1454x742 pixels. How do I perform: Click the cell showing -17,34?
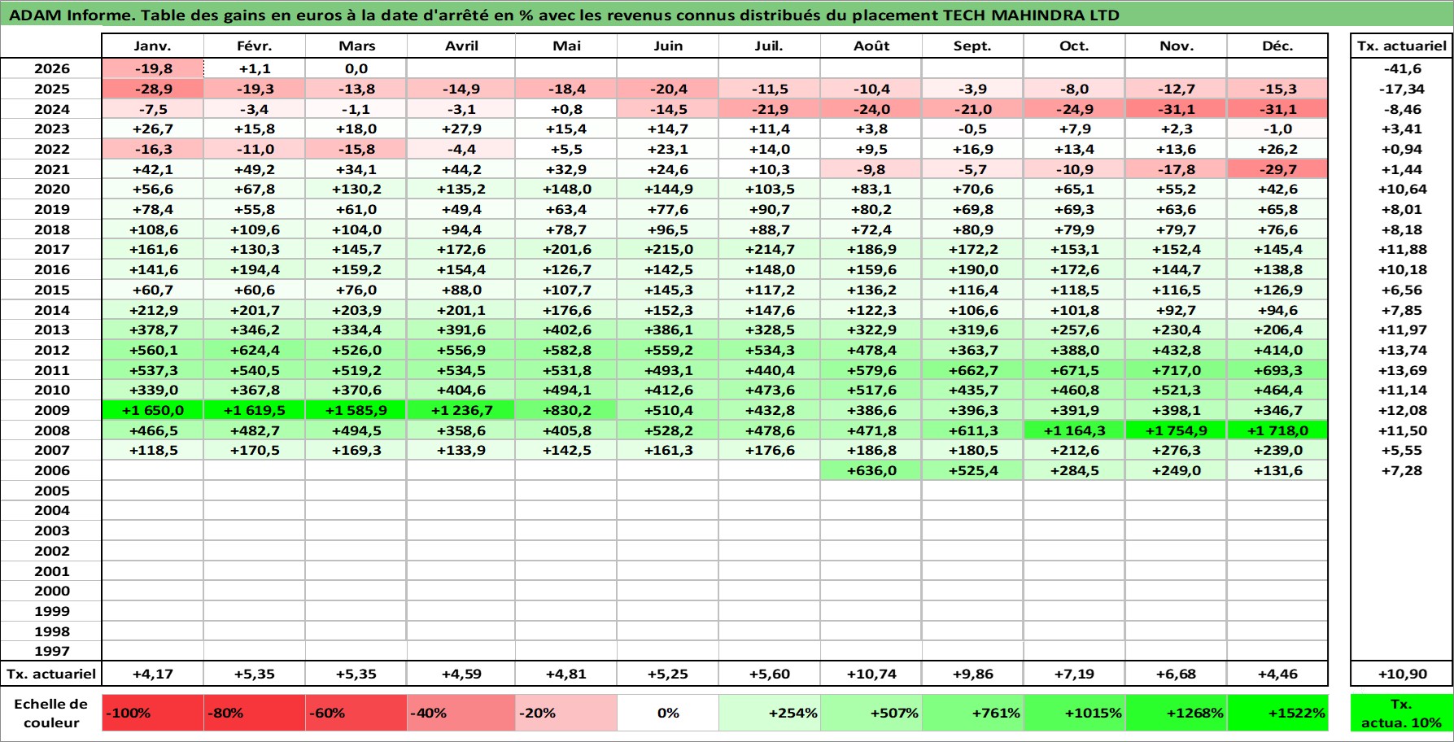[x=1401, y=89]
